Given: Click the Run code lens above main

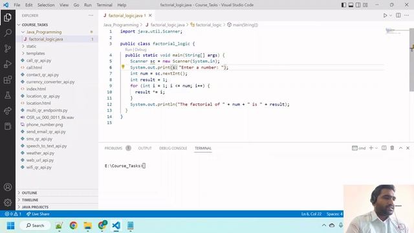Looking at the screenshot, I should pyautogui.click(x=128, y=50).
